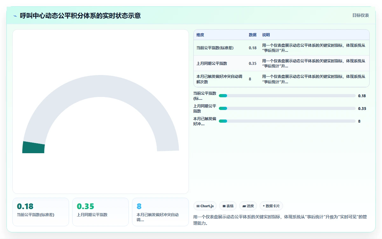Click the 0.35 value in table
The image size is (382, 239).
tap(253, 64)
